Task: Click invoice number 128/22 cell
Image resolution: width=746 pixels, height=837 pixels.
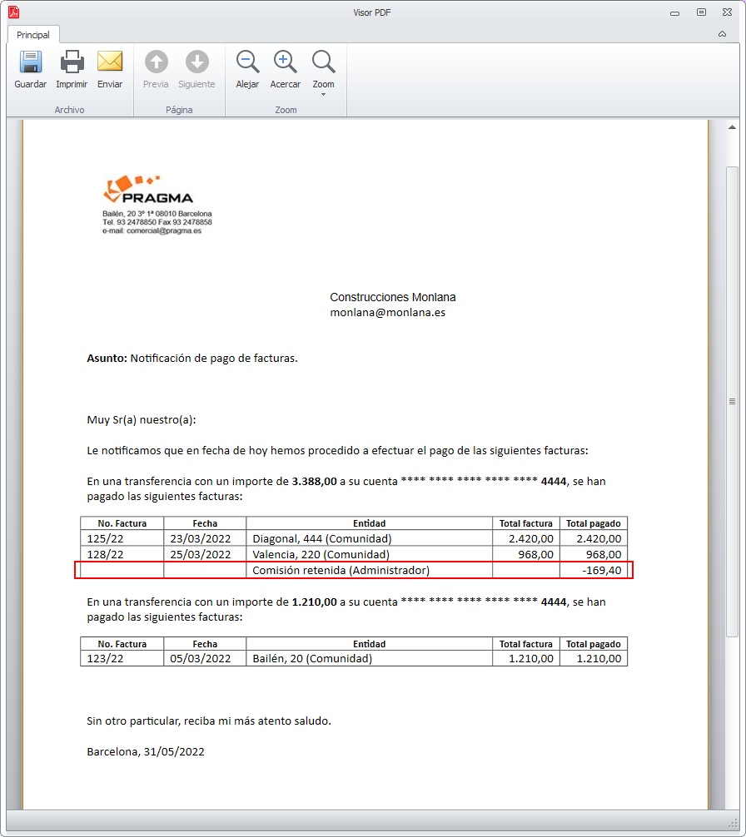Action: click(122, 554)
